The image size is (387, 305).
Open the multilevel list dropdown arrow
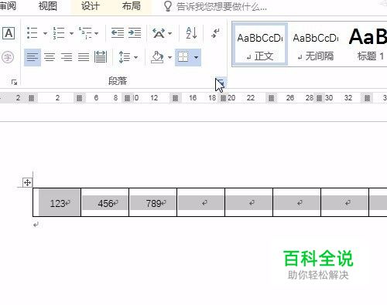97,33
